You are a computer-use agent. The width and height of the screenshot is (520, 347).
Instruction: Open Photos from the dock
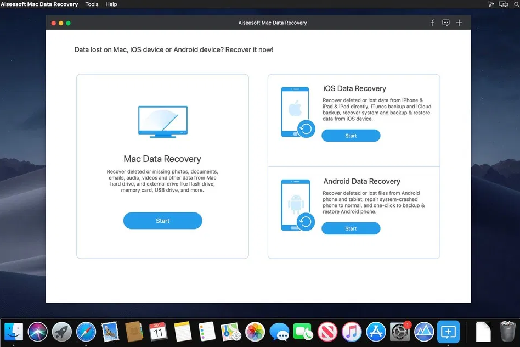click(255, 332)
